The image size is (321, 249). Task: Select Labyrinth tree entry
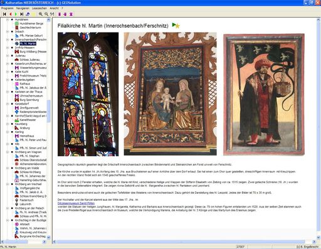(x=26, y=204)
